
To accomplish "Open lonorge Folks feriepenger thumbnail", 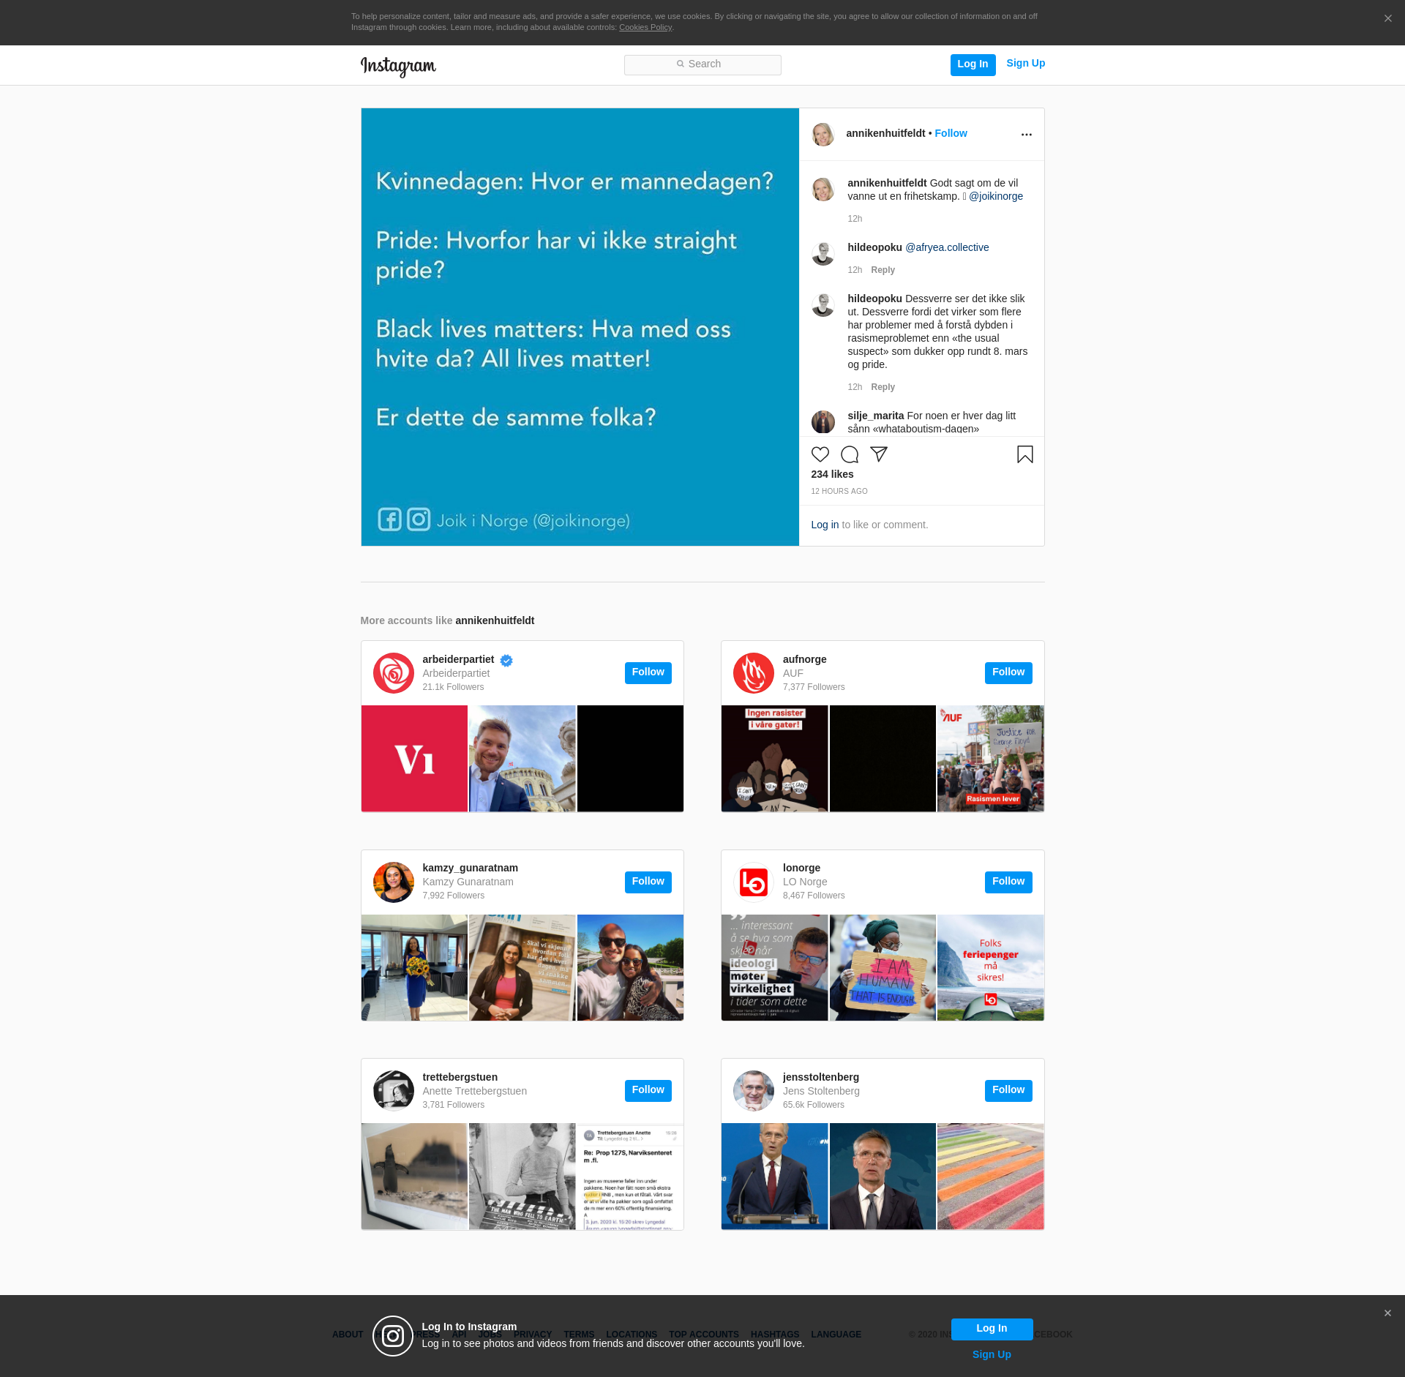I will tap(991, 967).
